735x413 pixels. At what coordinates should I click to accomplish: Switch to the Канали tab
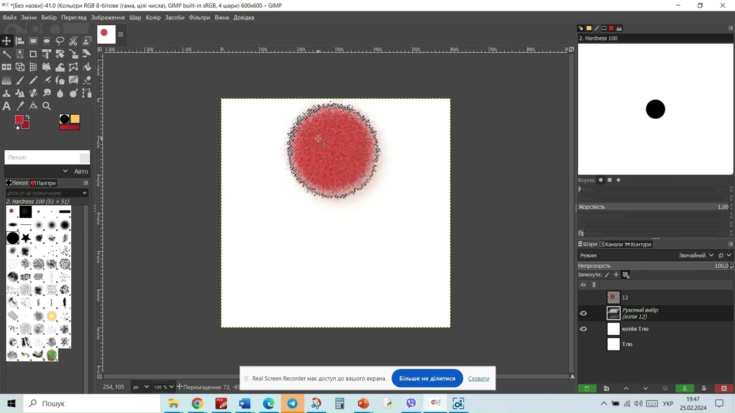[610, 244]
